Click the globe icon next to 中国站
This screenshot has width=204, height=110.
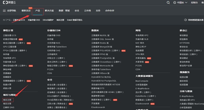click(175, 3)
